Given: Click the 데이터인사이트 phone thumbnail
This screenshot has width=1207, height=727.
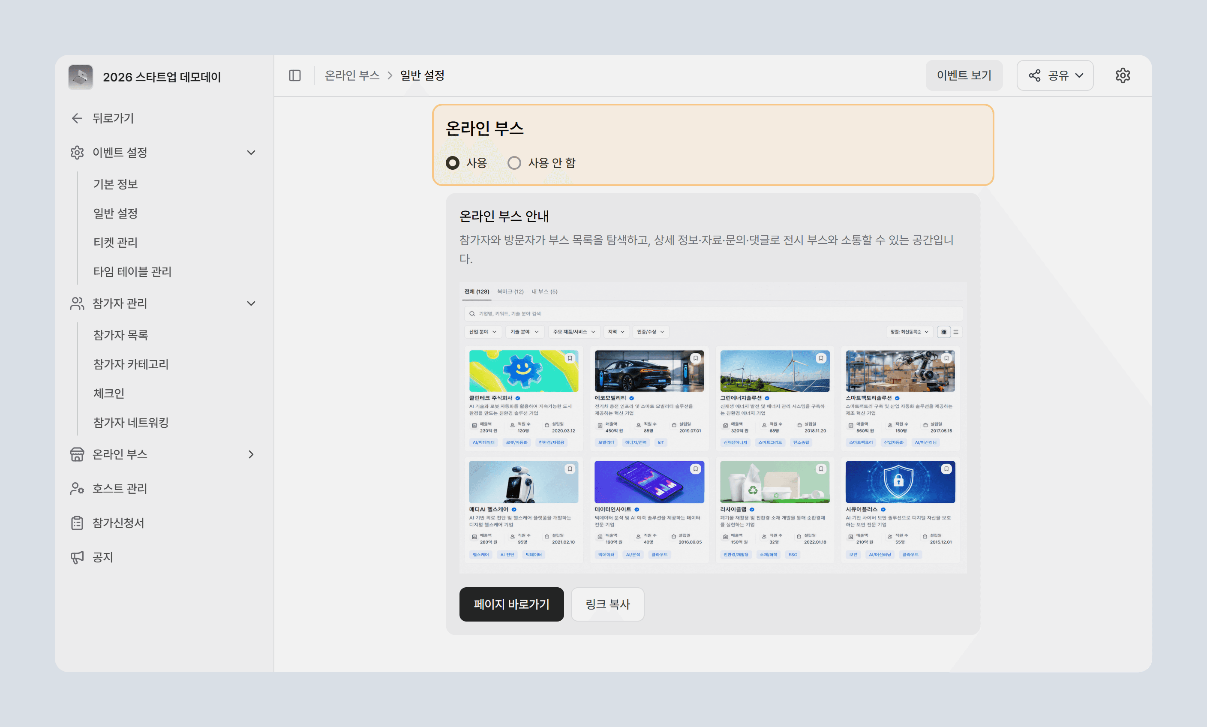Looking at the screenshot, I should [x=649, y=481].
